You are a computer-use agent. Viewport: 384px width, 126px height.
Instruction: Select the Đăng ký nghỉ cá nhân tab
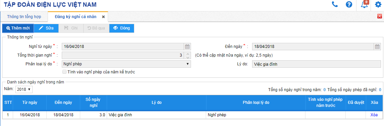76,17
